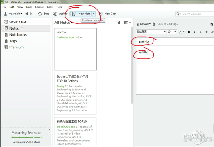Open the Activity feed
The image size is (214, 147).
click(60, 14)
